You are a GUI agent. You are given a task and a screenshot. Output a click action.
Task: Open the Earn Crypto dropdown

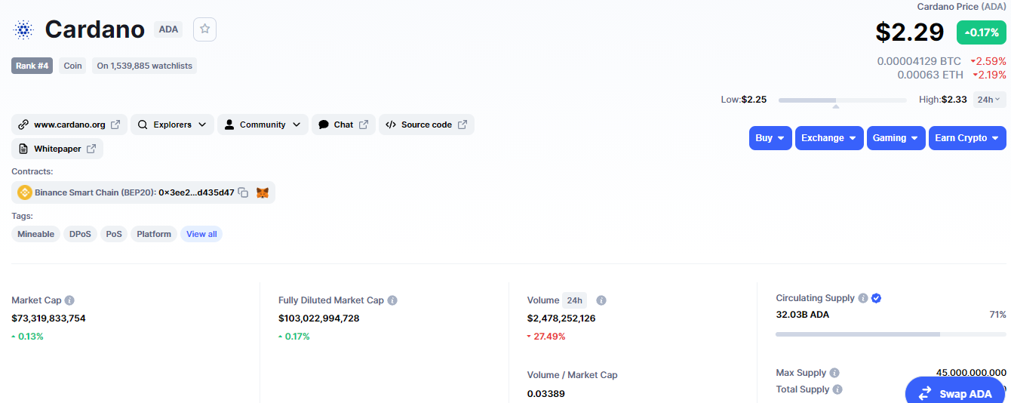click(x=967, y=138)
